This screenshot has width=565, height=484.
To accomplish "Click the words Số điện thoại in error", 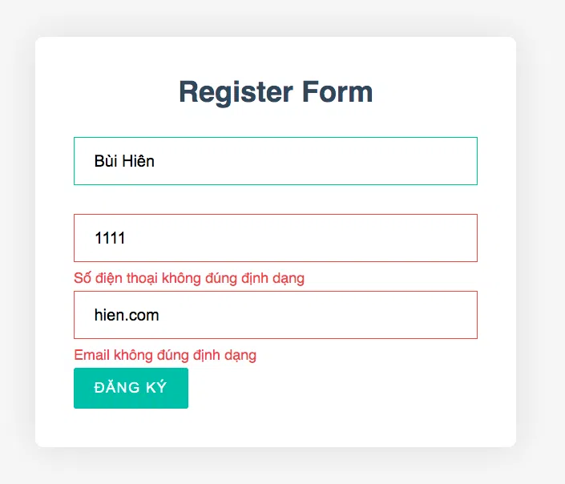I will click(x=115, y=278).
